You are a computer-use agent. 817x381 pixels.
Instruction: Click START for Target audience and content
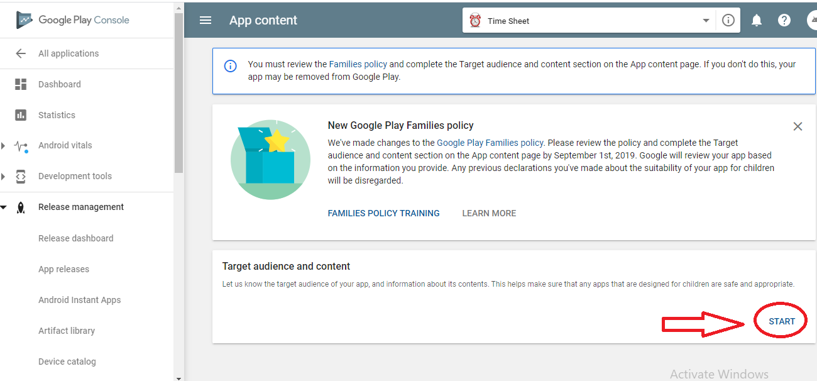click(x=782, y=321)
